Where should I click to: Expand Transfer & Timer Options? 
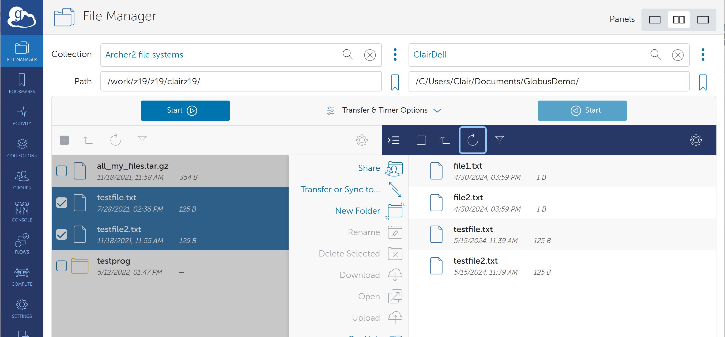[x=384, y=110]
